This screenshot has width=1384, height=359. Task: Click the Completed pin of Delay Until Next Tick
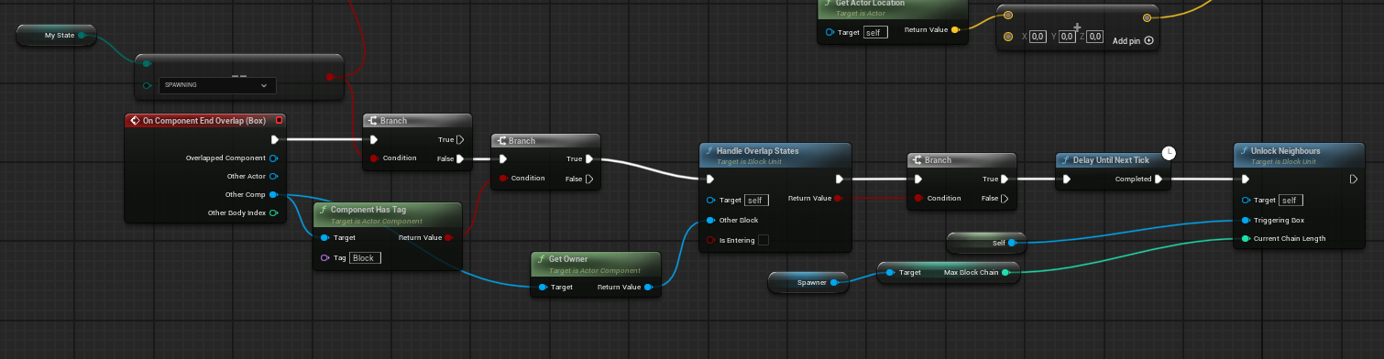(x=1159, y=179)
